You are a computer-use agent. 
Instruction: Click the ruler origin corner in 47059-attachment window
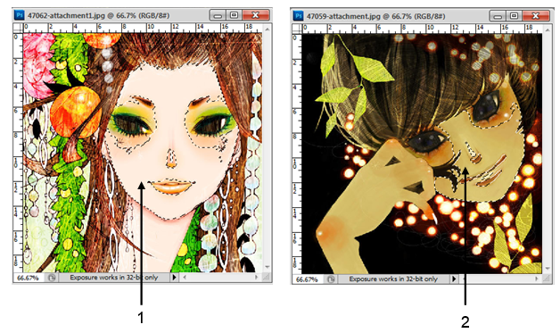[x=297, y=29]
